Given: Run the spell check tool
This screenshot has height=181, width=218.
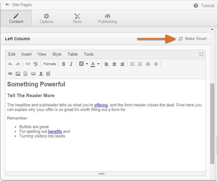Looking at the screenshot, I should [36, 64].
